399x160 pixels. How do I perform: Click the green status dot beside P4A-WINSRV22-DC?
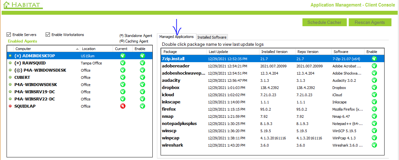pyautogui.click(x=11, y=99)
